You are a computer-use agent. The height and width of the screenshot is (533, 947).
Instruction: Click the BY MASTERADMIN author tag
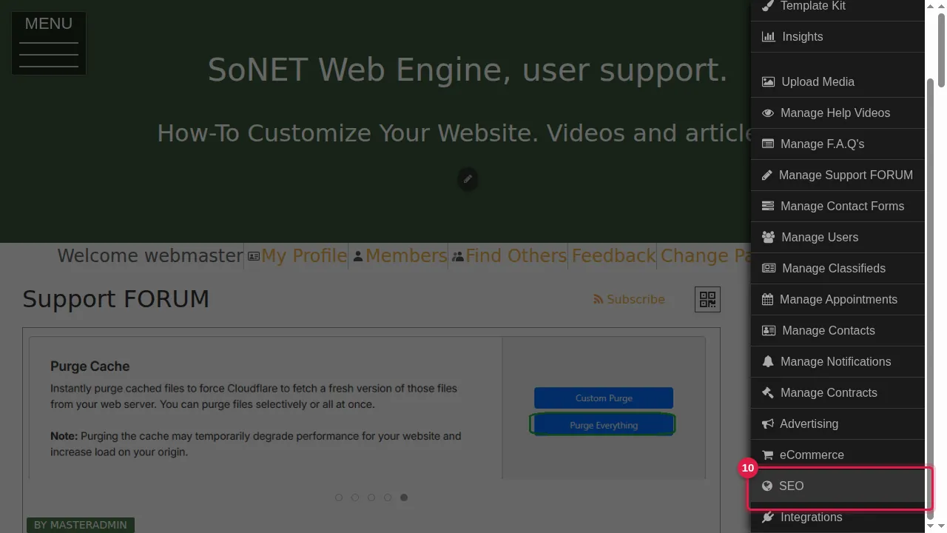pyautogui.click(x=81, y=525)
